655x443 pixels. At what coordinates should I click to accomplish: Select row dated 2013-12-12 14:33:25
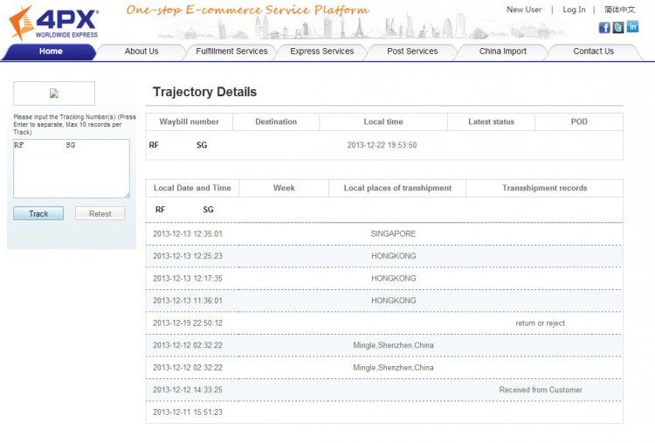point(384,390)
